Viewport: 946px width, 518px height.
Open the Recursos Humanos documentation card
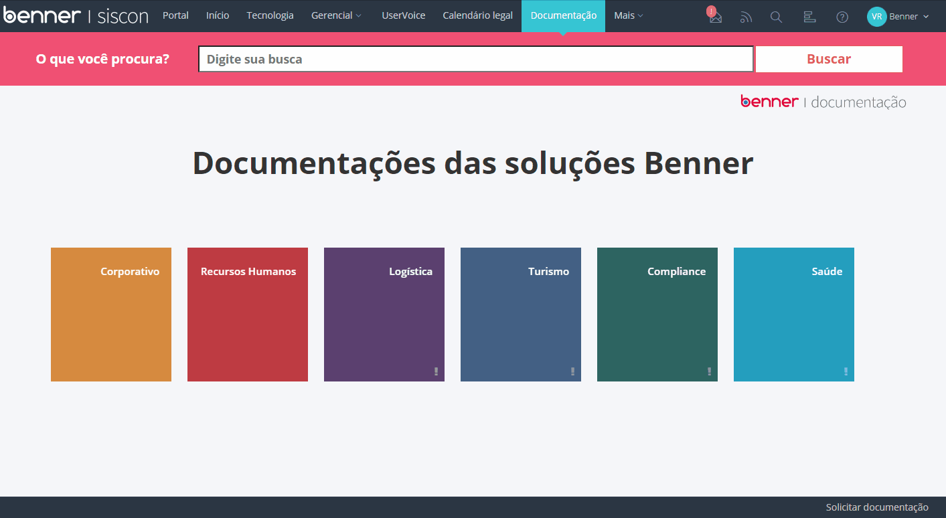pyautogui.click(x=248, y=315)
